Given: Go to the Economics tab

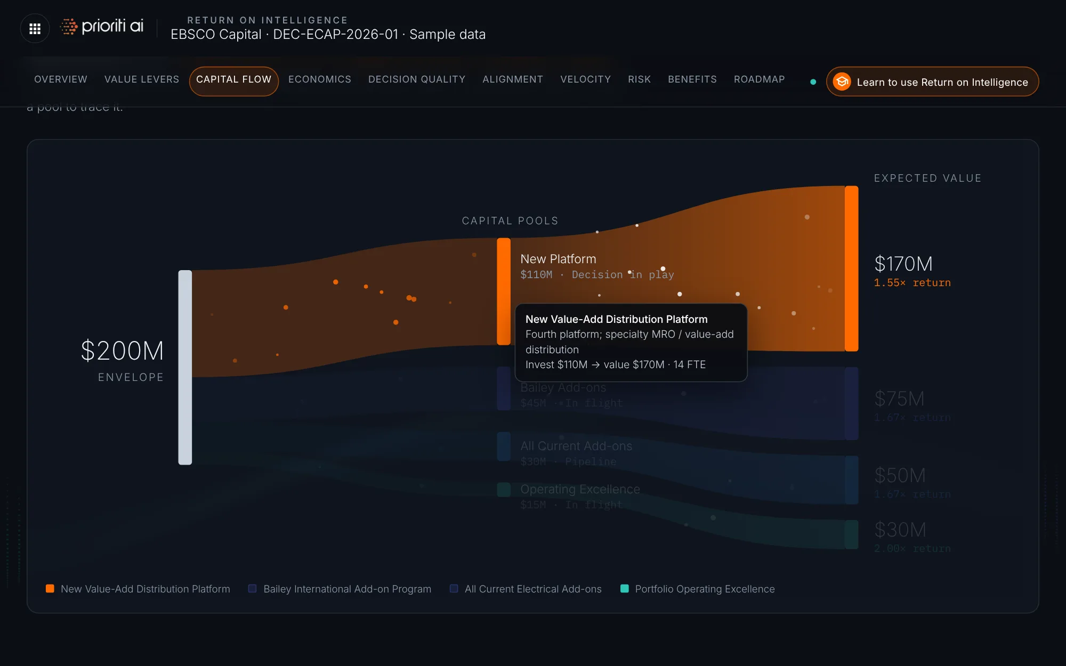Looking at the screenshot, I should pos(320,79).
